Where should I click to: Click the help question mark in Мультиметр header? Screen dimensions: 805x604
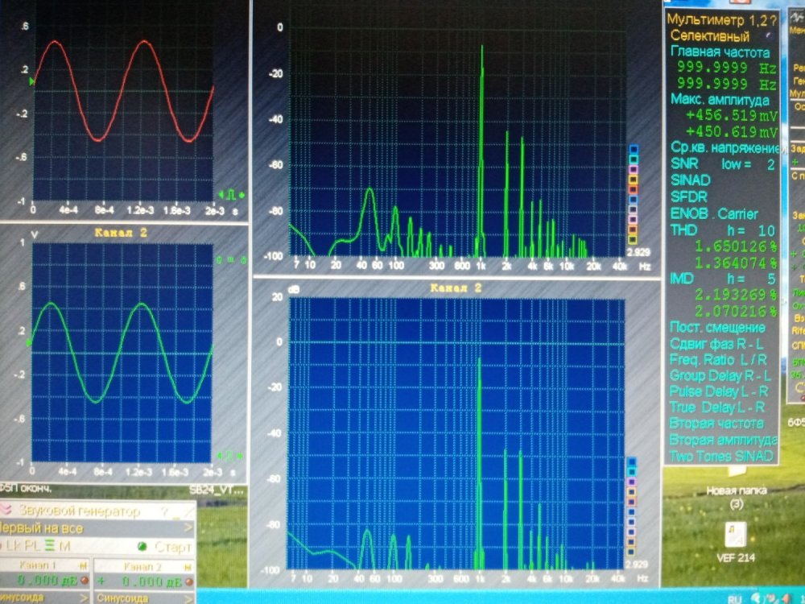[772, 19]
